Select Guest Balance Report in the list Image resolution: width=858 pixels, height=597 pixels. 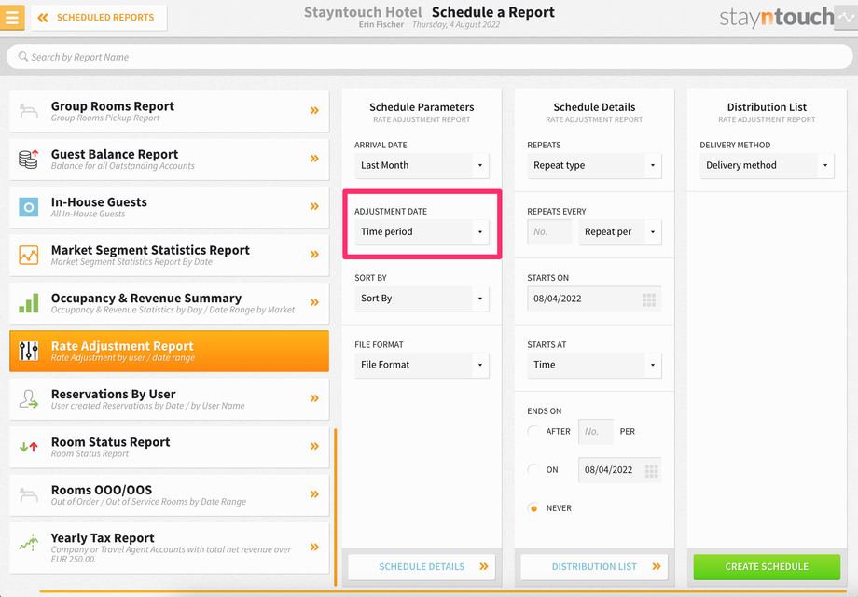coord(169,159)
